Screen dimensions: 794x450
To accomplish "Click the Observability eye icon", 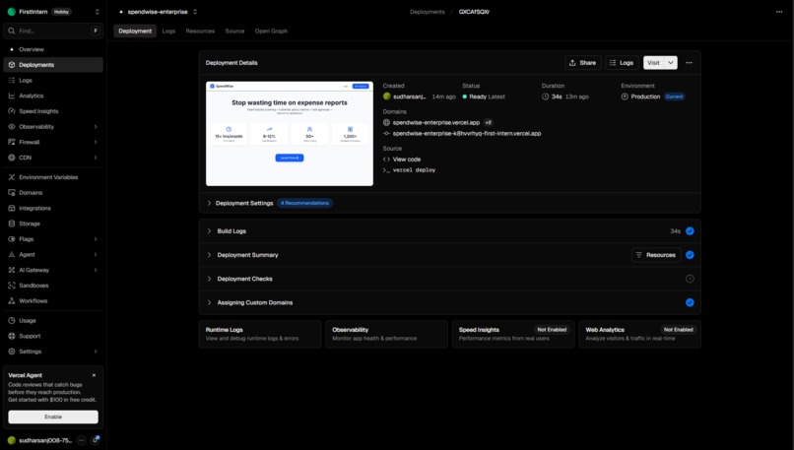I will 12,127.
